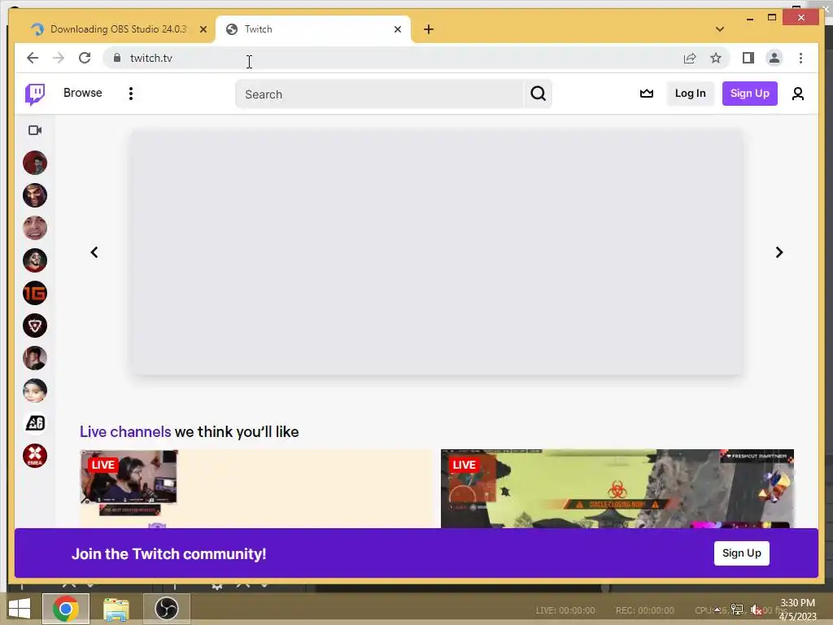Open the Chrome three-dot menu

click(800, 58)
